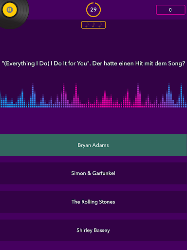Select the middle music note icon
This screenshot has width=187, height=250.
coord(93,25)
